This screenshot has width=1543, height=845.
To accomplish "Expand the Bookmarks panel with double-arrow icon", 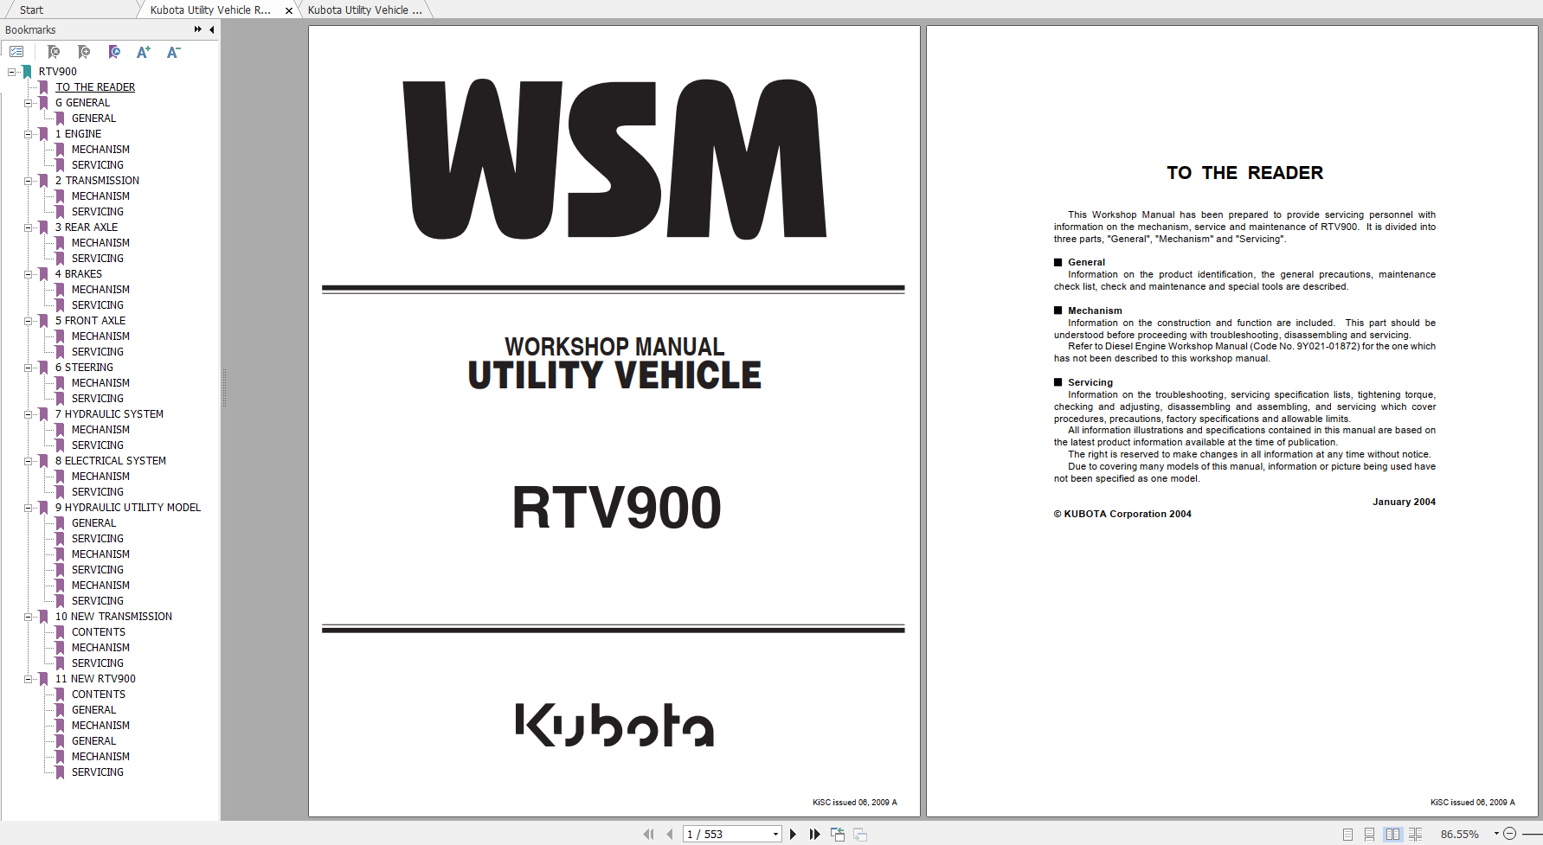I will tap(198, 29).
